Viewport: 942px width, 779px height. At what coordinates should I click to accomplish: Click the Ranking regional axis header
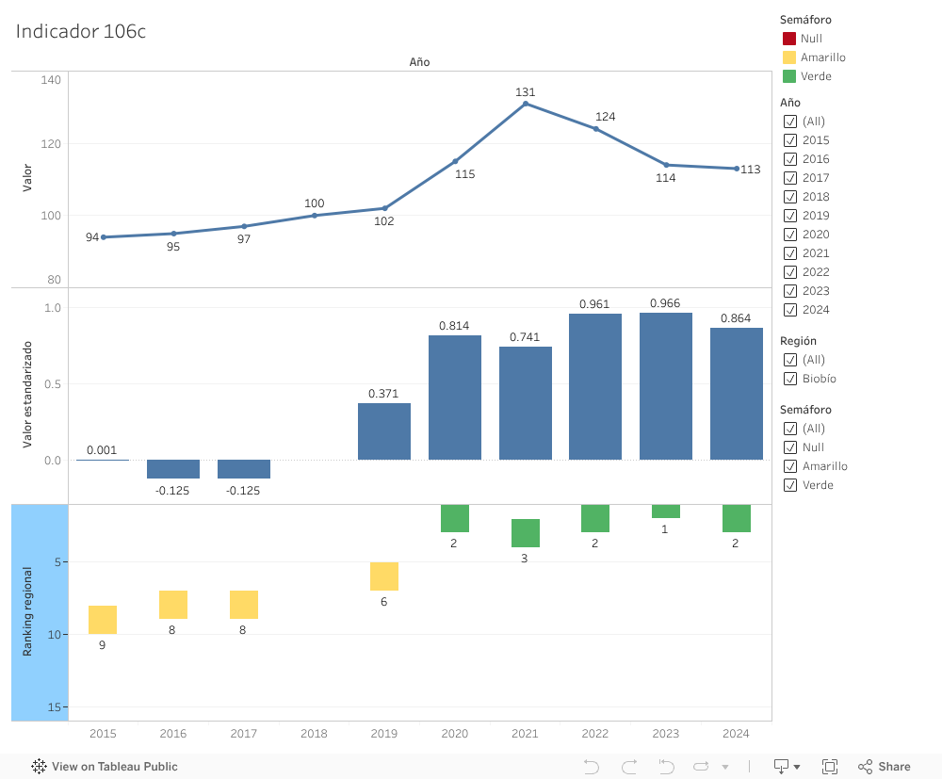tap(40, 612)
